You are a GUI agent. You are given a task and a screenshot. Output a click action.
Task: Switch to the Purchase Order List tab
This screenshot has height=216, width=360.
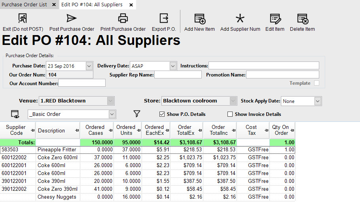coord(24,5)
